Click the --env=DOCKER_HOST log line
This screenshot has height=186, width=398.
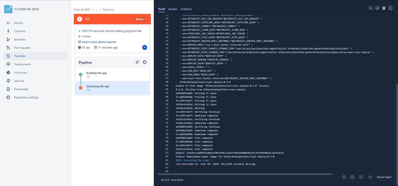(x=216, y=45)
